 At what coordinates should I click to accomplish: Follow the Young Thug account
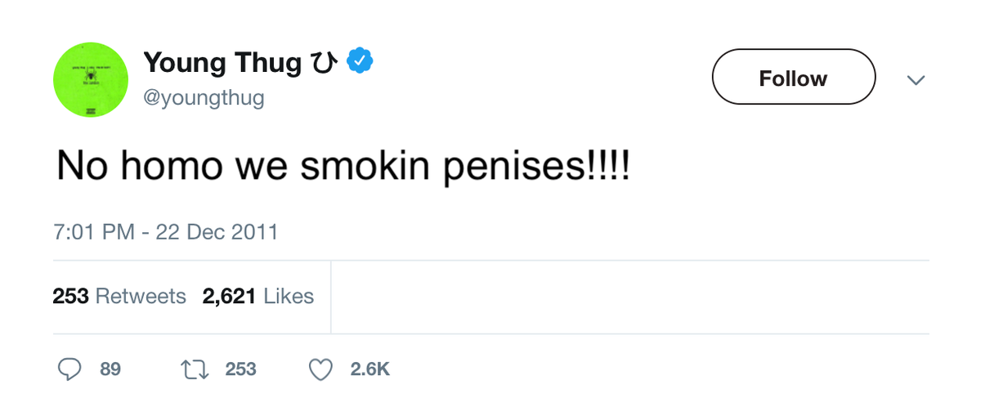coord(793,78)
